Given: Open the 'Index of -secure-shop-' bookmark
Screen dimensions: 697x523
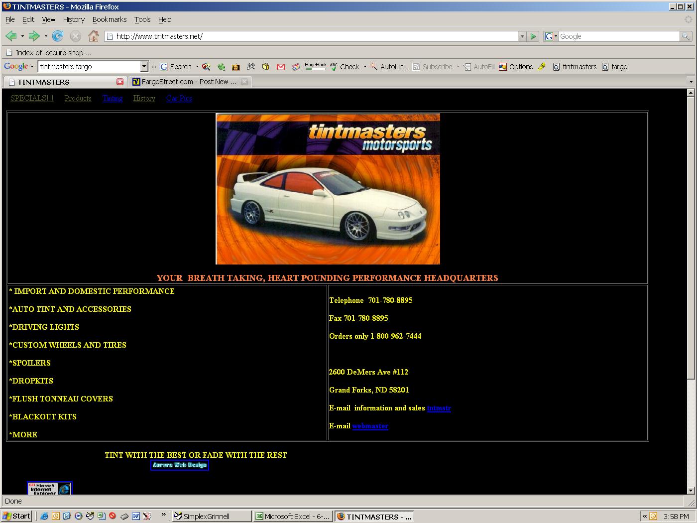Looking at the screenshot, I should [x=49, y=52].
